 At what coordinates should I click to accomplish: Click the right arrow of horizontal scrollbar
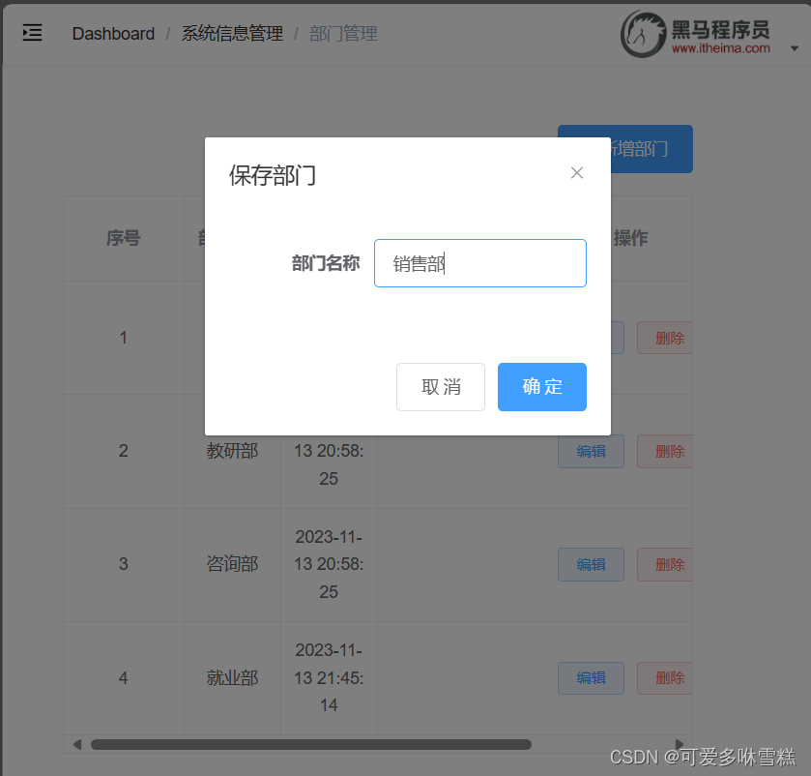pyautogui.click(x=680, y=744)
